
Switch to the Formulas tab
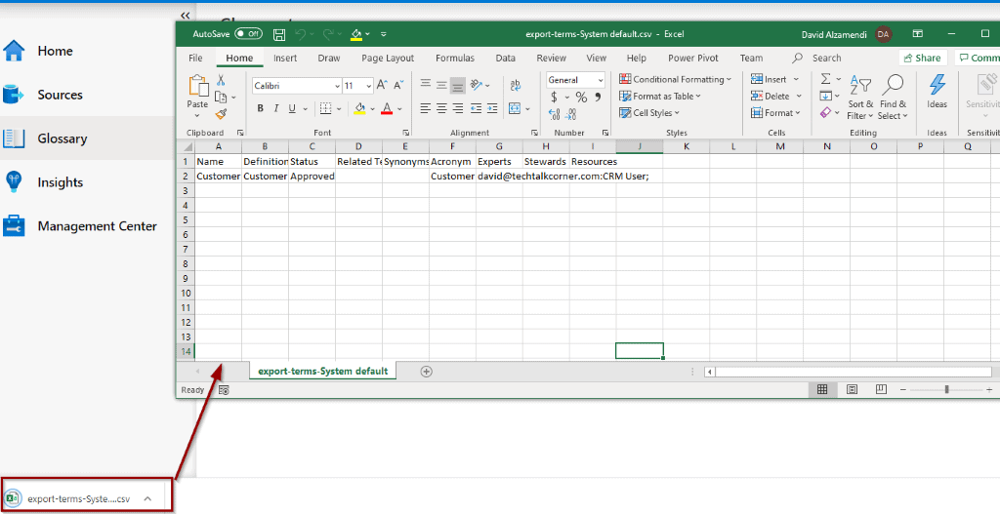pos(455,58)
